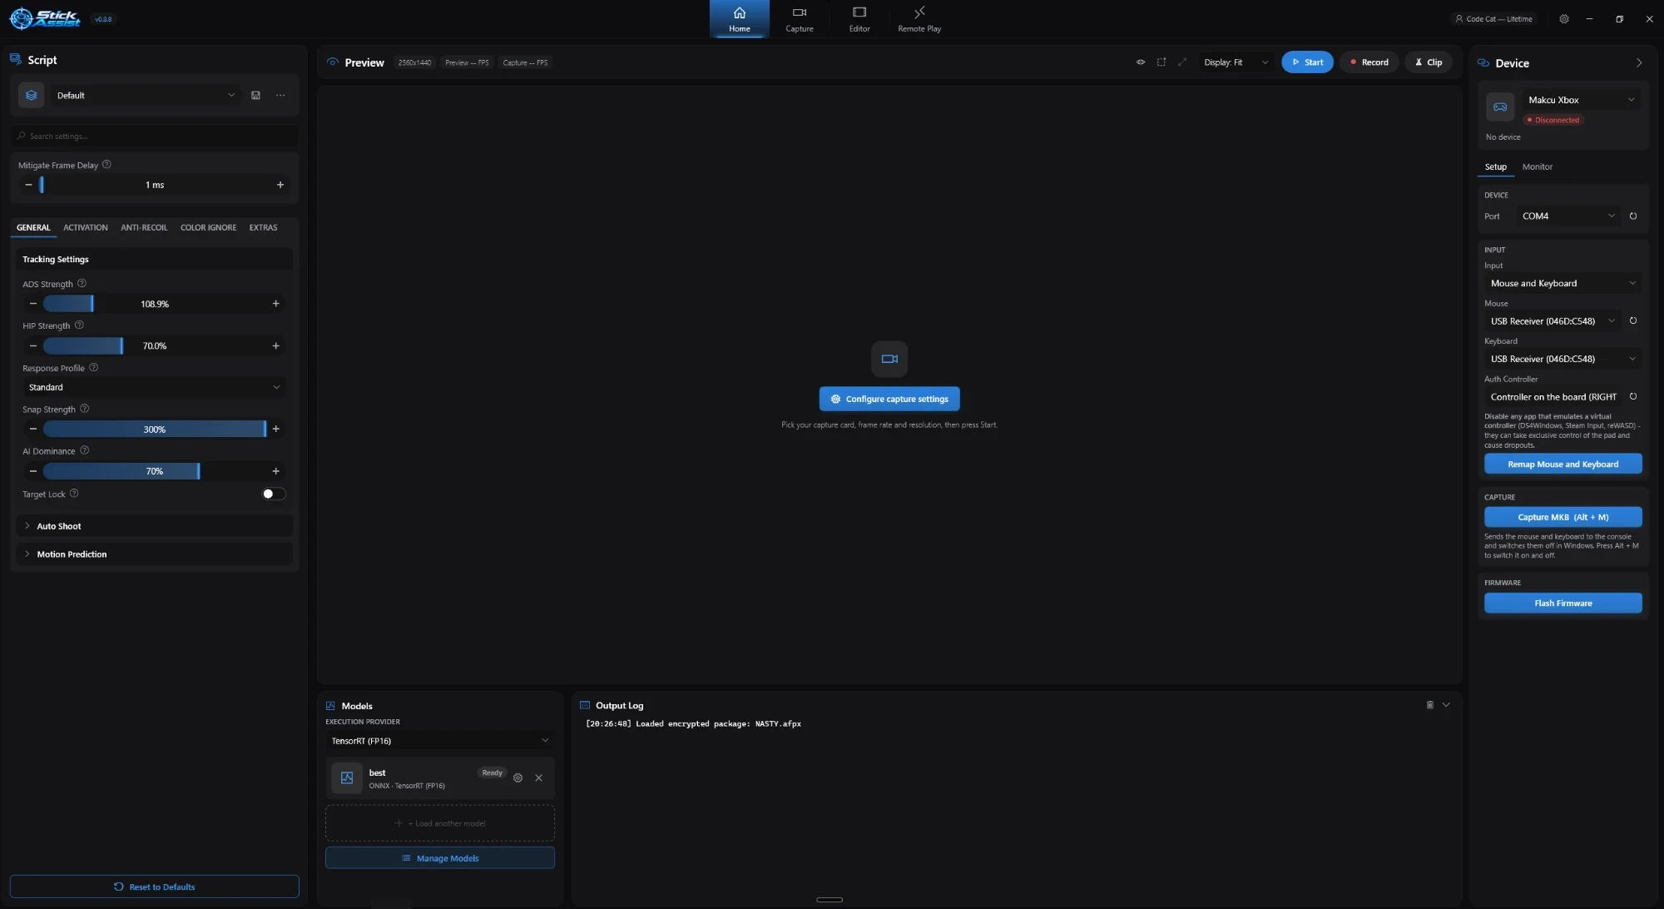
Task: Click the camera icon in preview area
Action: [889, 359]
